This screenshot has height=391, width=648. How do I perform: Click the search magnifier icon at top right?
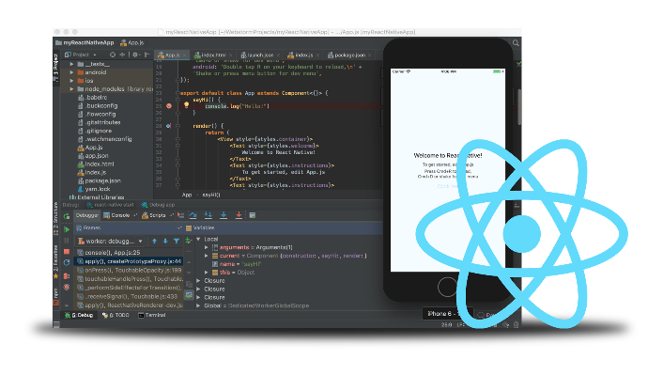(516, 42)
